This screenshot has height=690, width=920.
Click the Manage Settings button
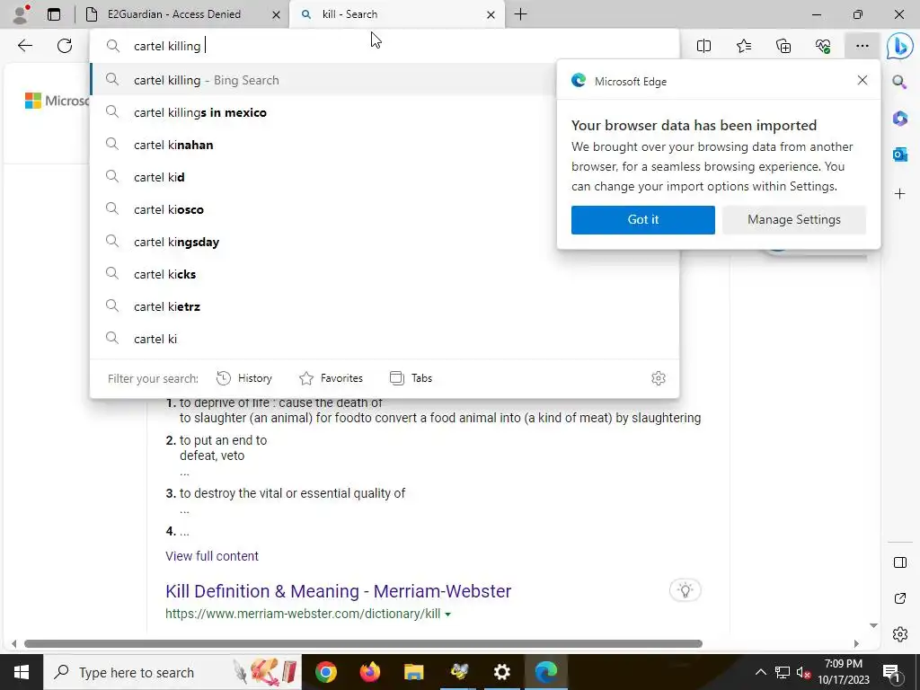click(793, 219)
